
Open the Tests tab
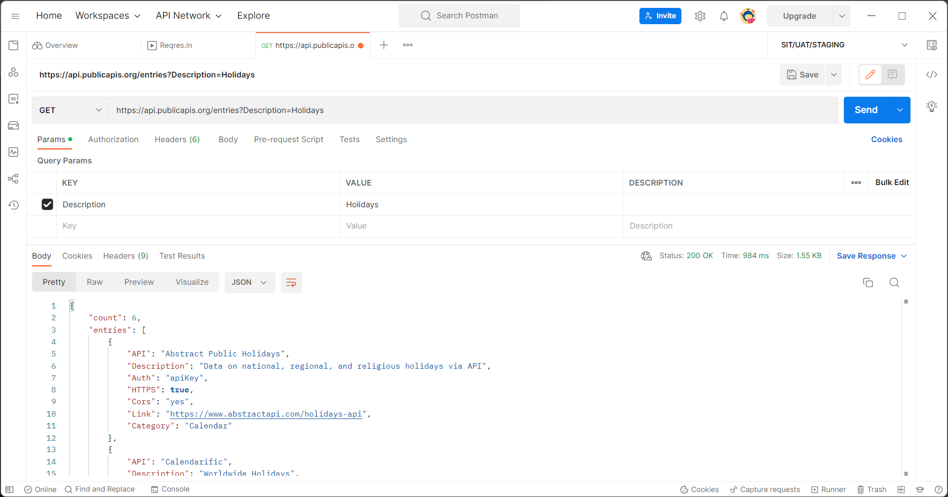click(350, 140)
